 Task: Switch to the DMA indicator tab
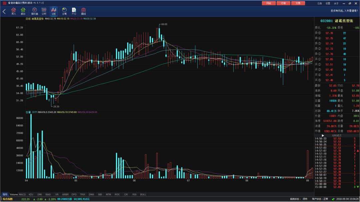pos(91,194)
